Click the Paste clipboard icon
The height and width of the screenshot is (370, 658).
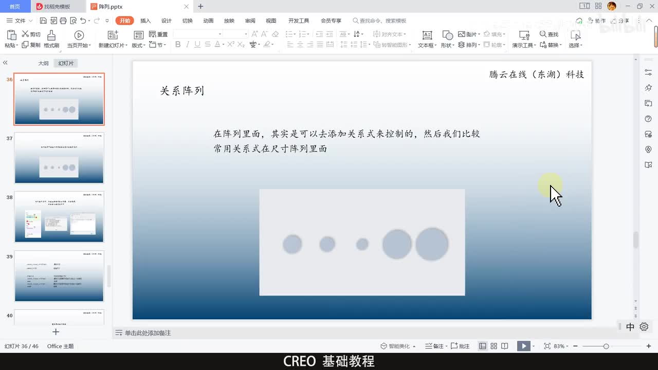tap(11, 35)
